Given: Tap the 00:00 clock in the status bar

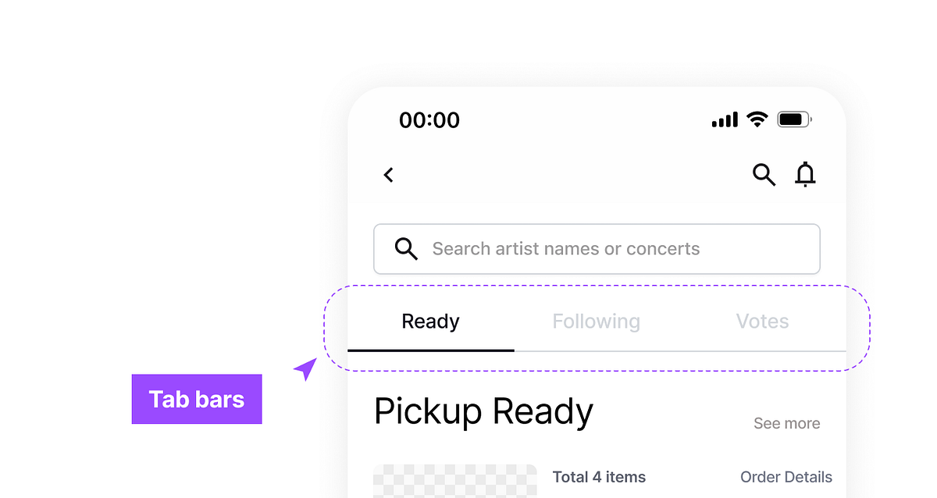Looking at the screenshot, I should (429, 120).
